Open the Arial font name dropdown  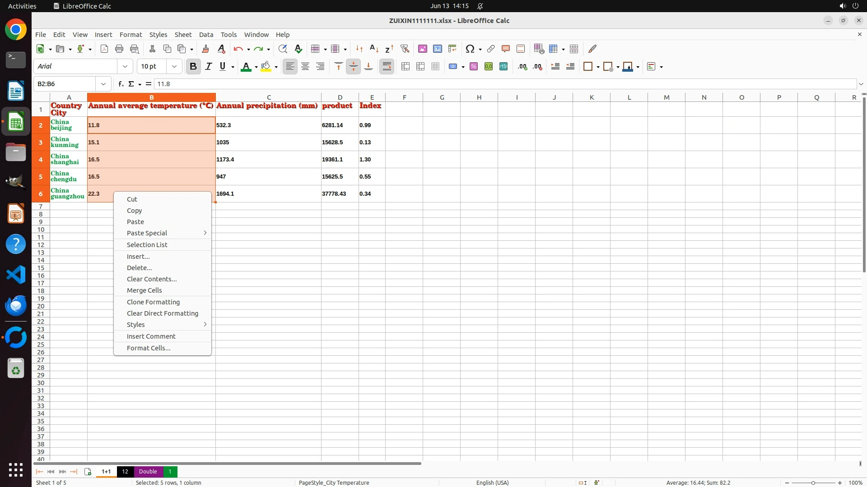pyautogui.click(x=125, y=66)
